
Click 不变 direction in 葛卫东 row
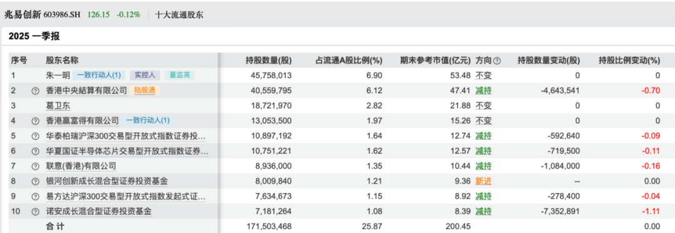(x=483, y=106)
